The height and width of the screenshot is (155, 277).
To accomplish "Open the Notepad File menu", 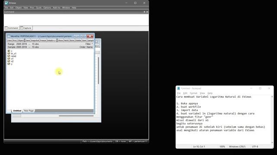I will [x=179, y=93].
